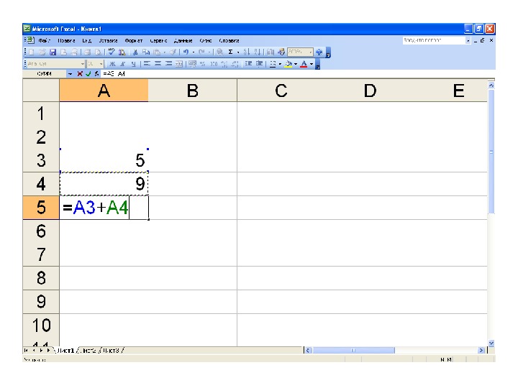Toggle Bold formatting button
Screen dimensions: 518x388
(113, 63)
